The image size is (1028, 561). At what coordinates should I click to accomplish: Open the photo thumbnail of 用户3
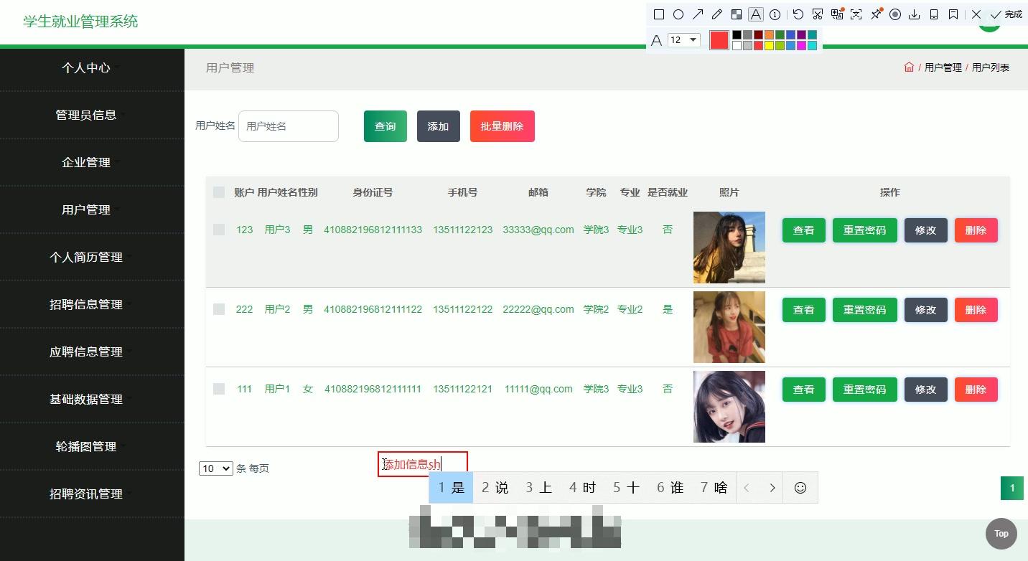click(x=729, y=247)
